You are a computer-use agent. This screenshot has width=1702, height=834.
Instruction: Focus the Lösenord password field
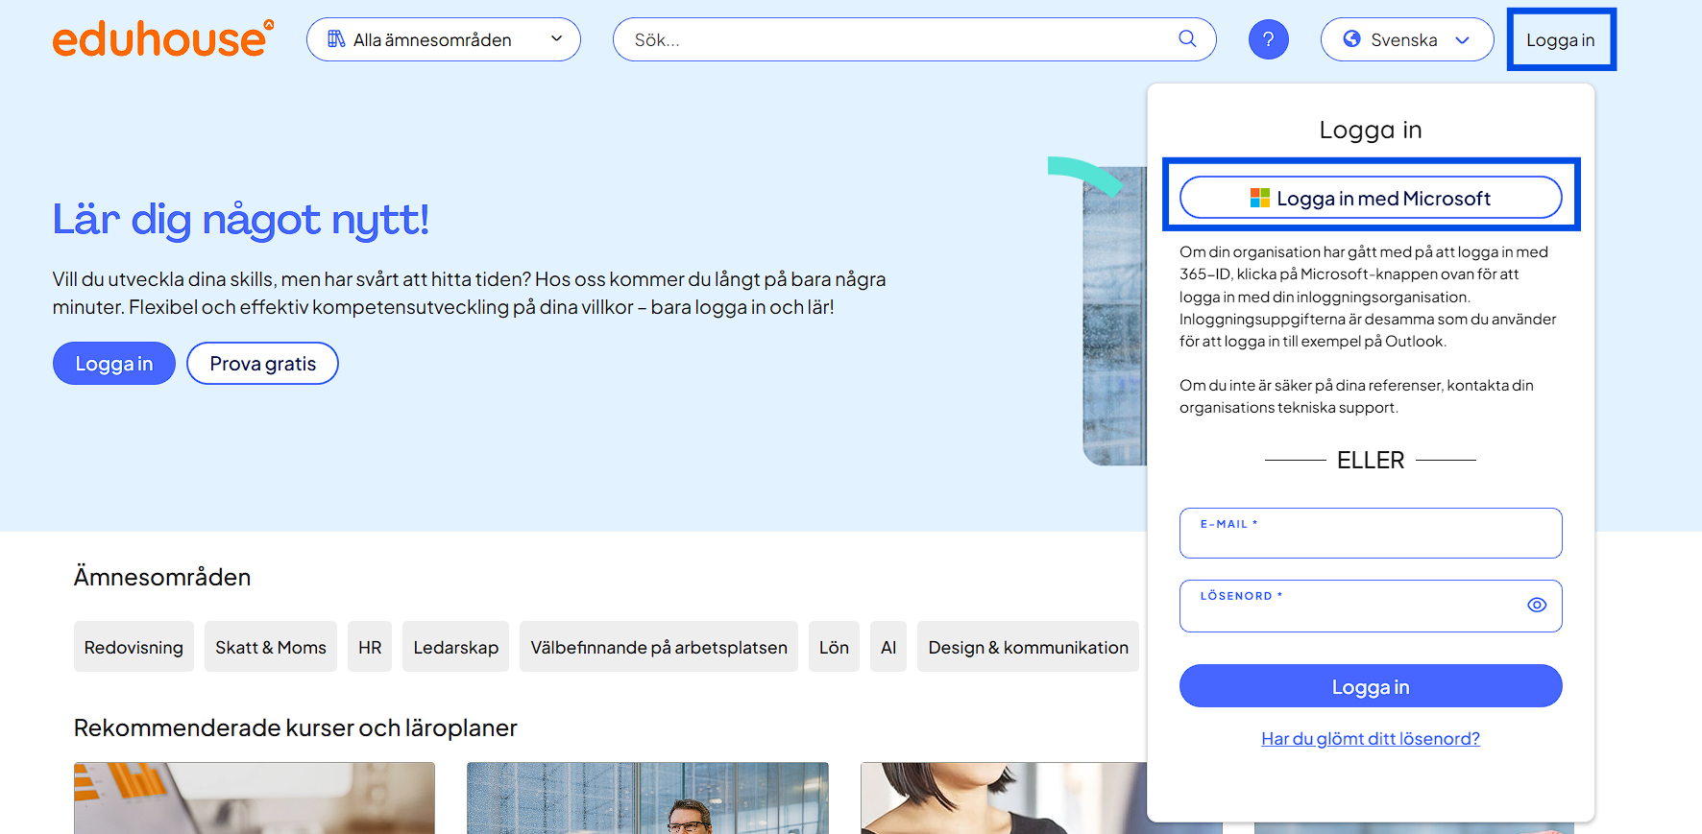click(1371, 606)
